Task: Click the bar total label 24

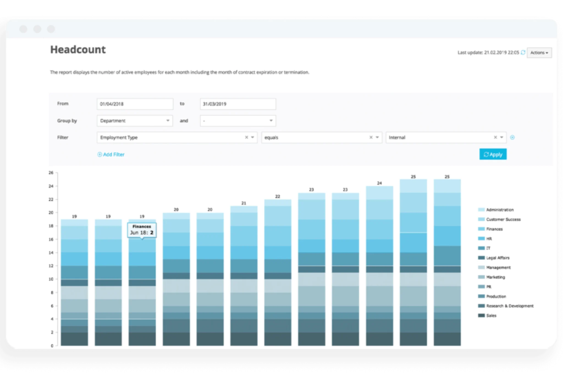Action: pos(379,183)
